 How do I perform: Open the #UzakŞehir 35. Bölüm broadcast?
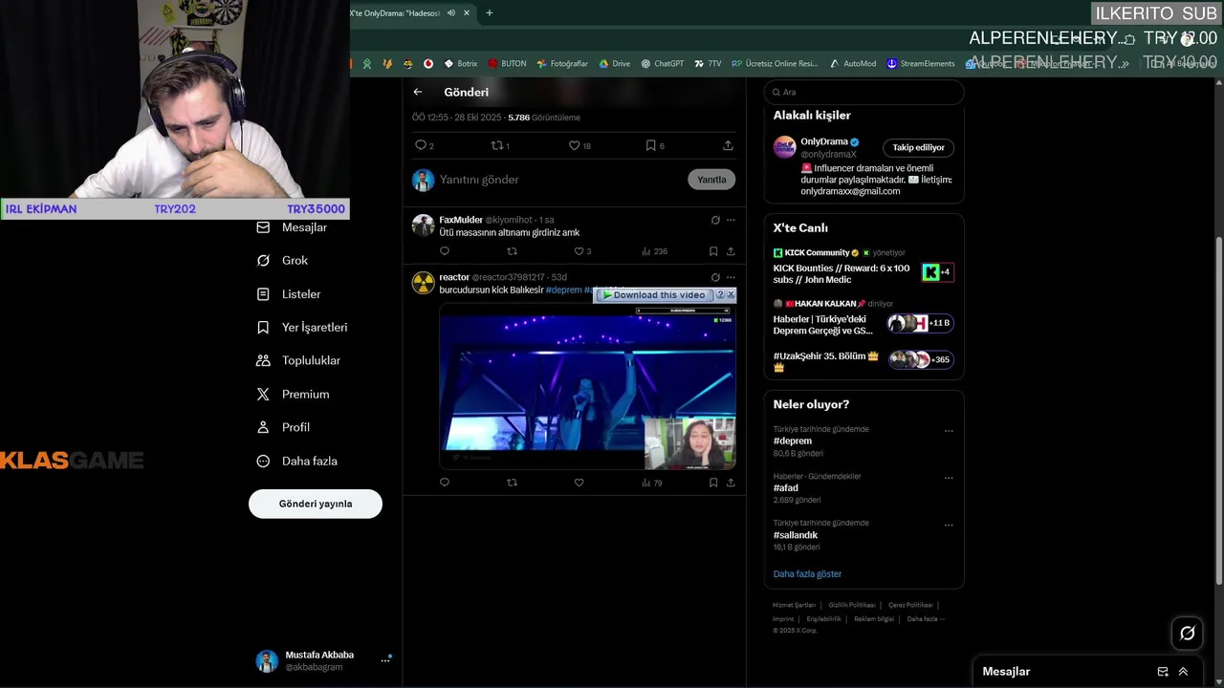pyautogui.click(x=863, y=360)
